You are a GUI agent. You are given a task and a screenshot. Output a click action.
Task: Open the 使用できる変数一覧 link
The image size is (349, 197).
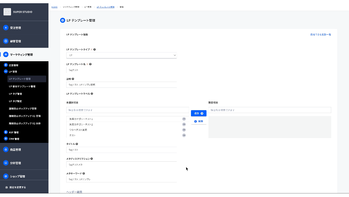(x=321, y=34)
